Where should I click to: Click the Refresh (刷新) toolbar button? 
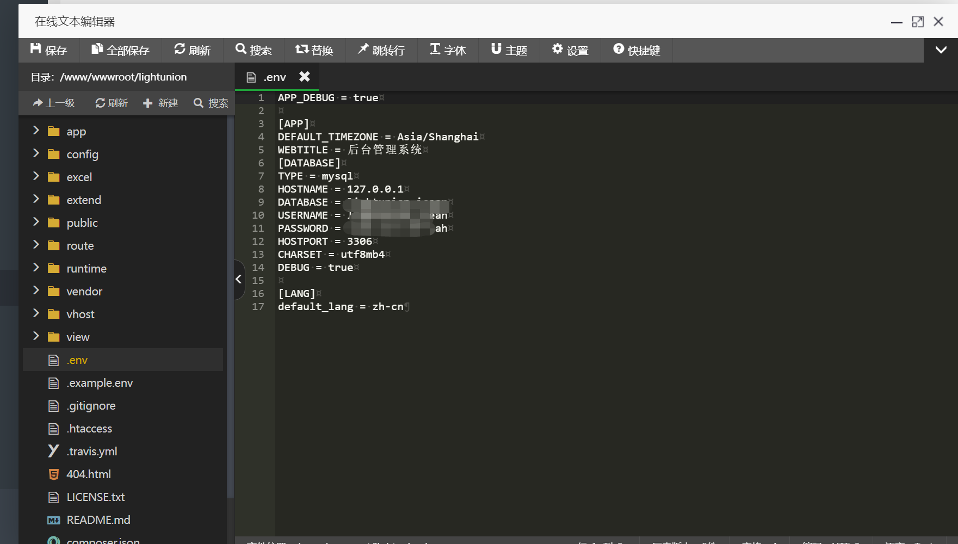point(192,50)
